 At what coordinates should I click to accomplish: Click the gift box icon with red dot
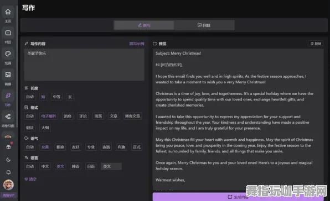pyautogui.click(x=8, y=147)
